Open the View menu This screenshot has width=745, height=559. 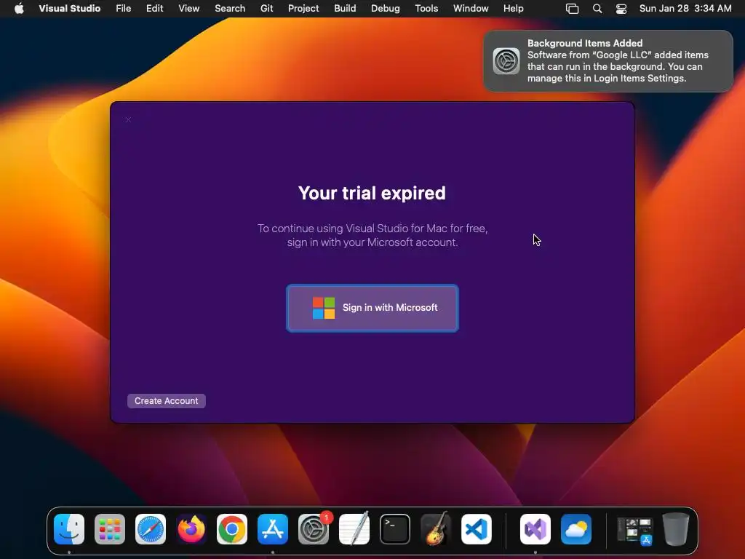pos(188,9)
